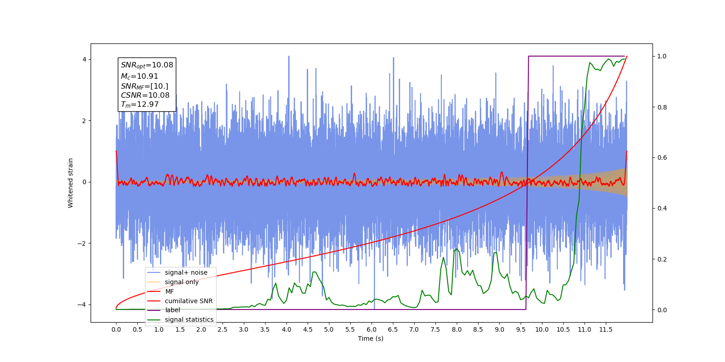Click the x-axis tick label 1.5
Viewport: 725px width, 362px height.
[180, 329]
